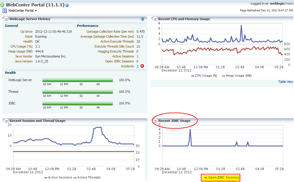
Task: Click the Open JDBC Sessions legend entry
Action: click(222, 177)
